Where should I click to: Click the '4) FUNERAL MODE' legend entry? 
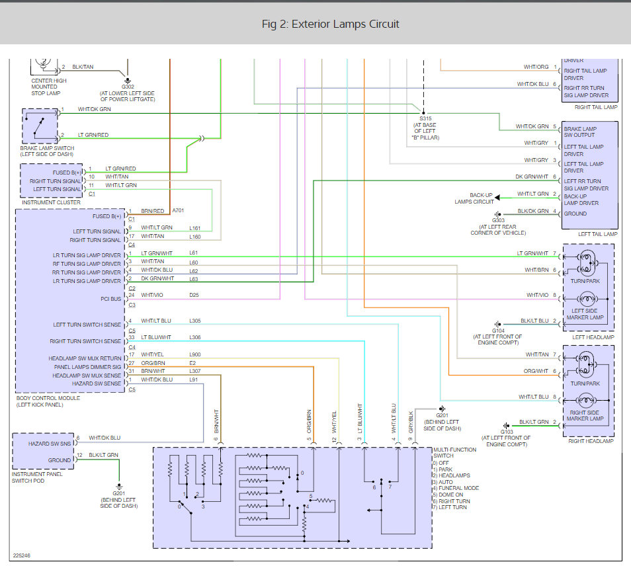(x=456, y=488)
